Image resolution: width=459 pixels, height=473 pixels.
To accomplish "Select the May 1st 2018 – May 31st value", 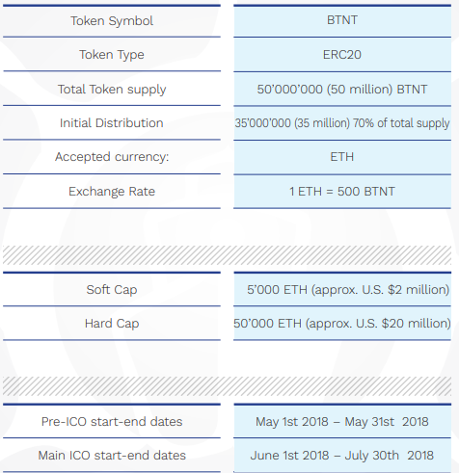I will coord(342,422).
